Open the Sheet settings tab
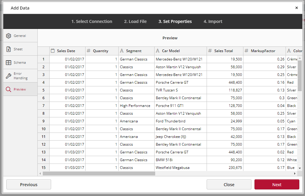This screenshot has width=305, height=196. click(x=20, y=49)
